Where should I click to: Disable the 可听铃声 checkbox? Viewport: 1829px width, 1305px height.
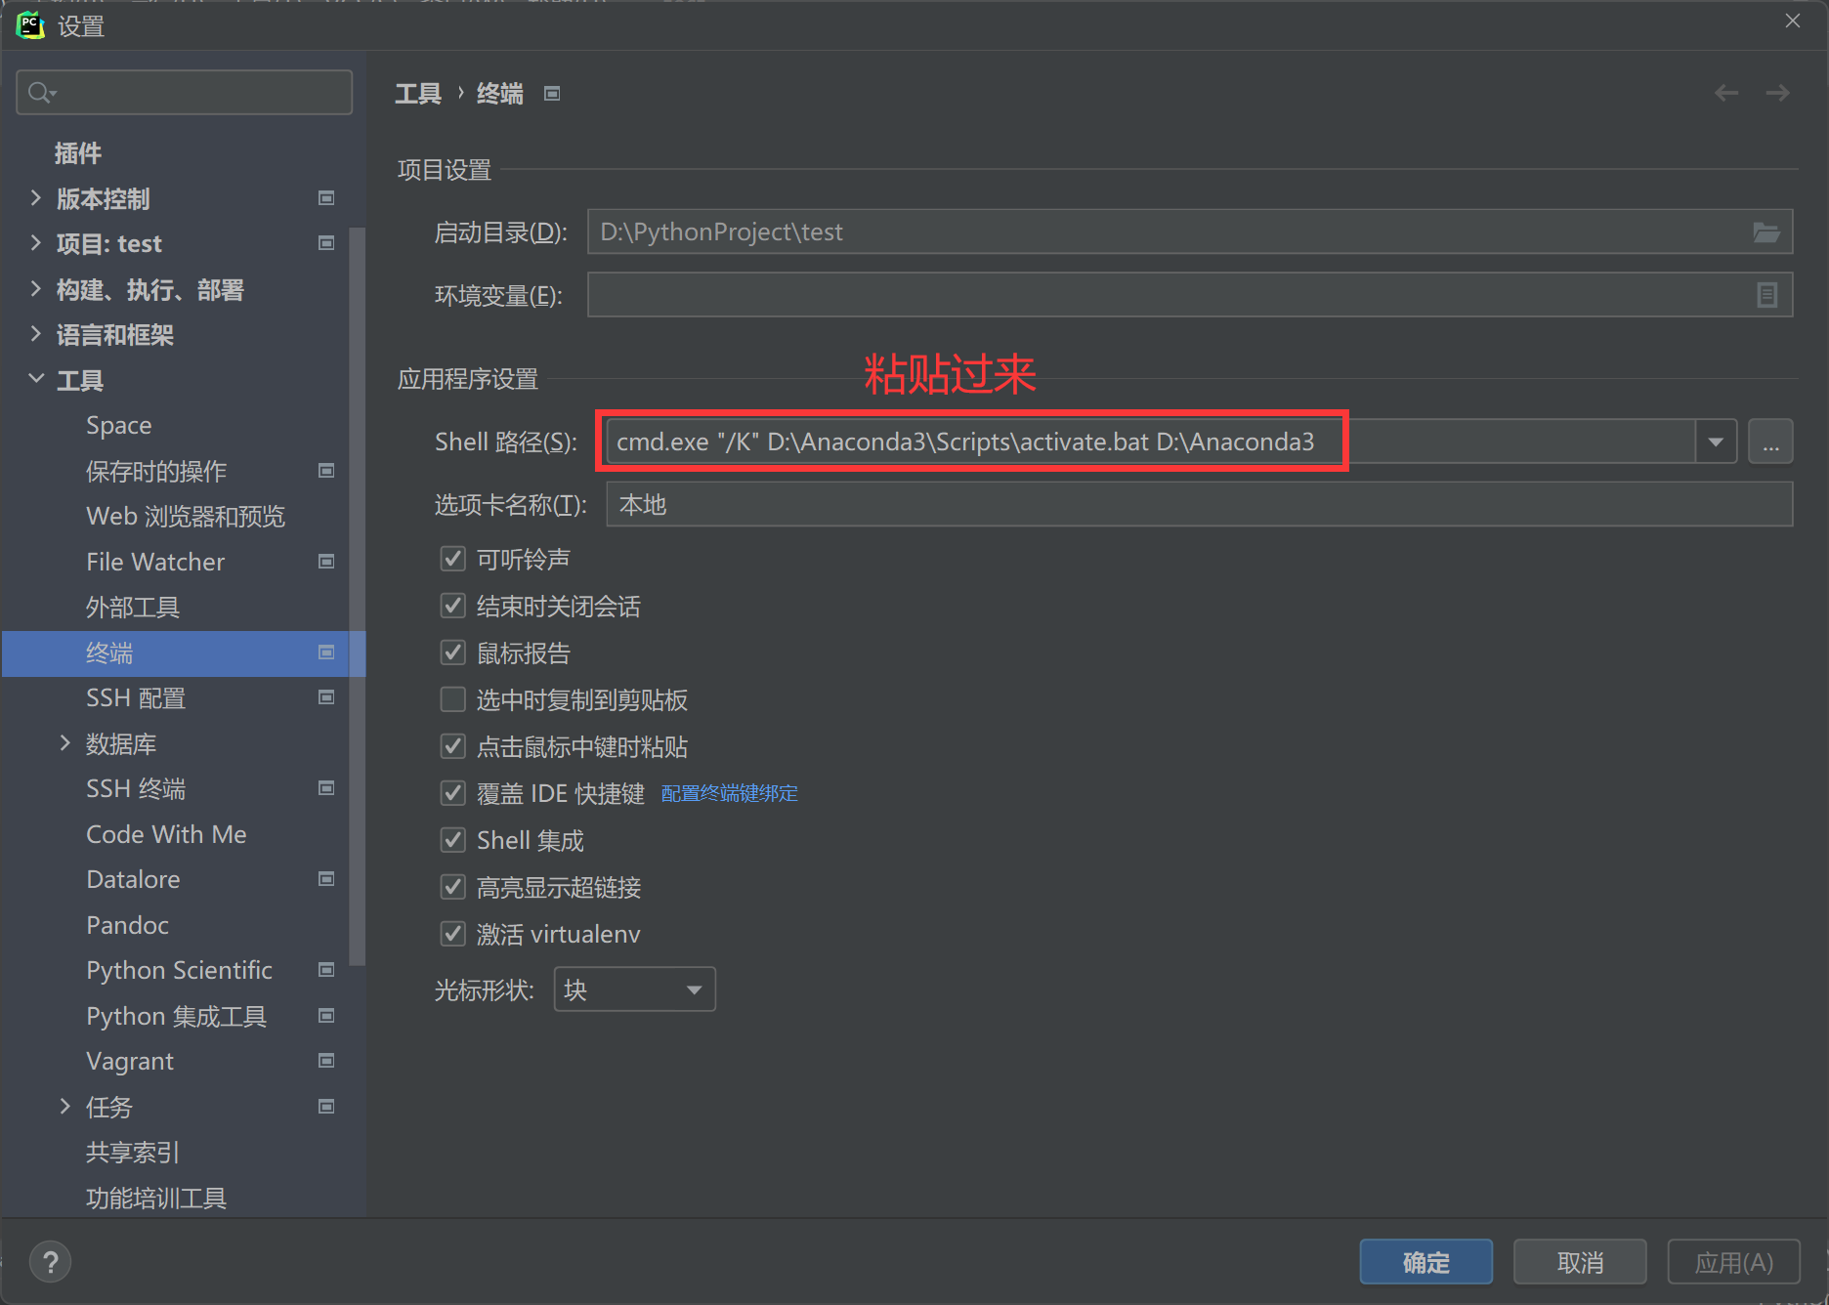pyautogui.click(x=452, y=558)
